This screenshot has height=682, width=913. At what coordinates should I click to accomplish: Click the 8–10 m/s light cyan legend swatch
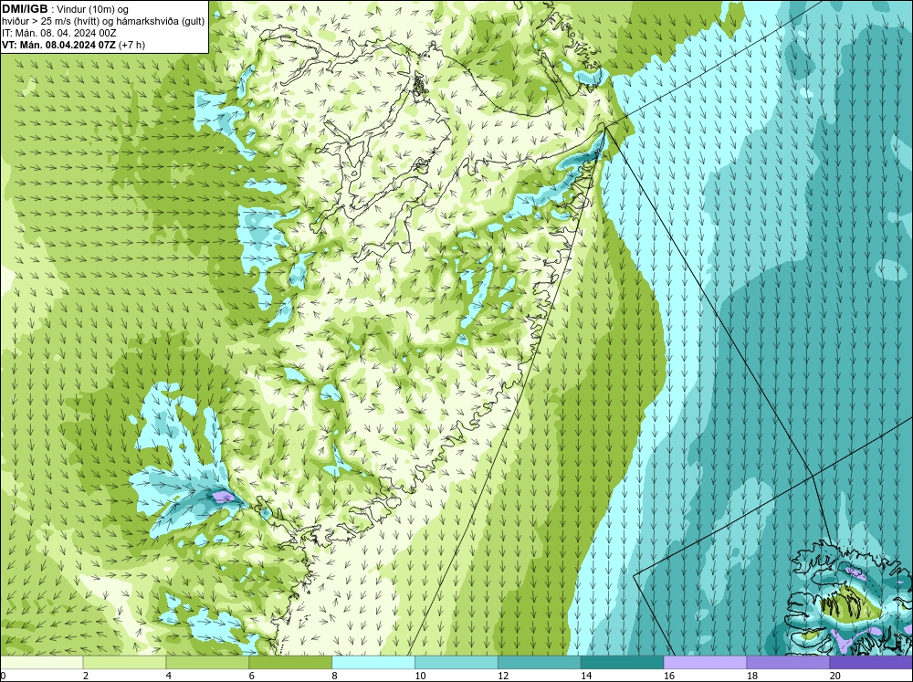tap(373, 663)
